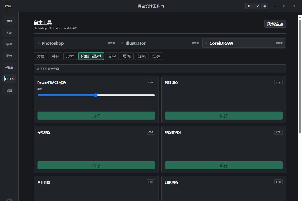Run 执行 for 移除轮廓
302x201 pixels.
click(96, 165)
